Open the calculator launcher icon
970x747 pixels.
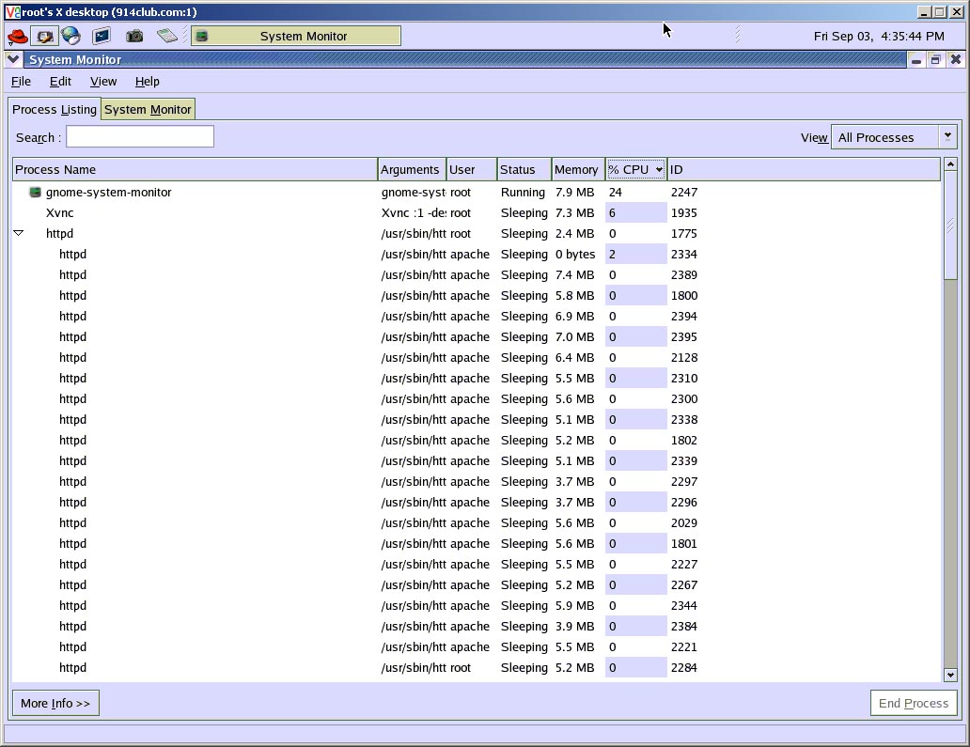pos(167,36)
